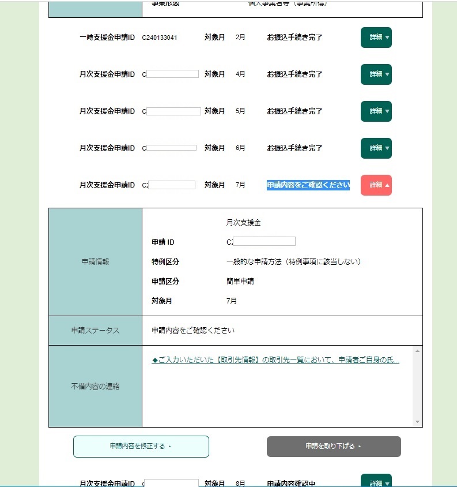Click 簡単申請 value in 申請区分
The image size is (457, 487).
(240, 282)
